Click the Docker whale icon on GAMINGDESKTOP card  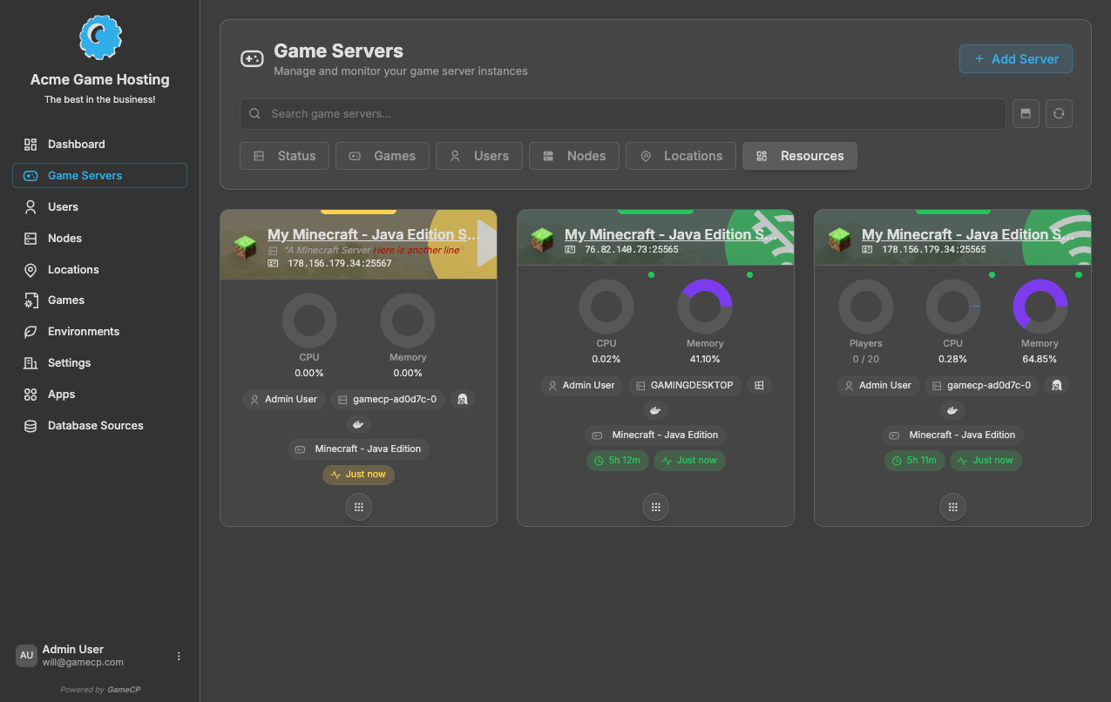pyautogui.click(x=655, y=409)
